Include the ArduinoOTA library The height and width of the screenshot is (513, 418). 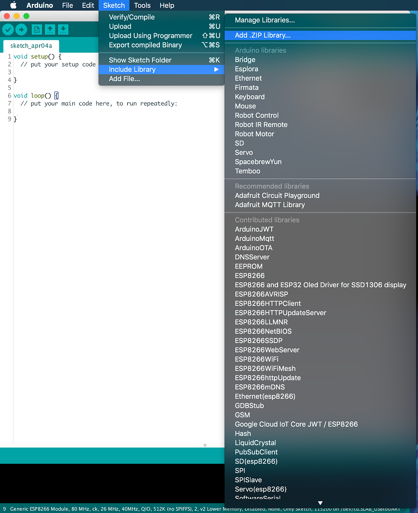(x=320, y=248)
